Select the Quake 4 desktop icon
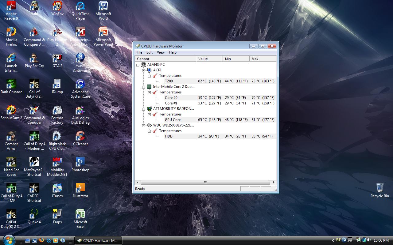Image resolution: width=393 pixels, height=245 pixels. (34, 217)
